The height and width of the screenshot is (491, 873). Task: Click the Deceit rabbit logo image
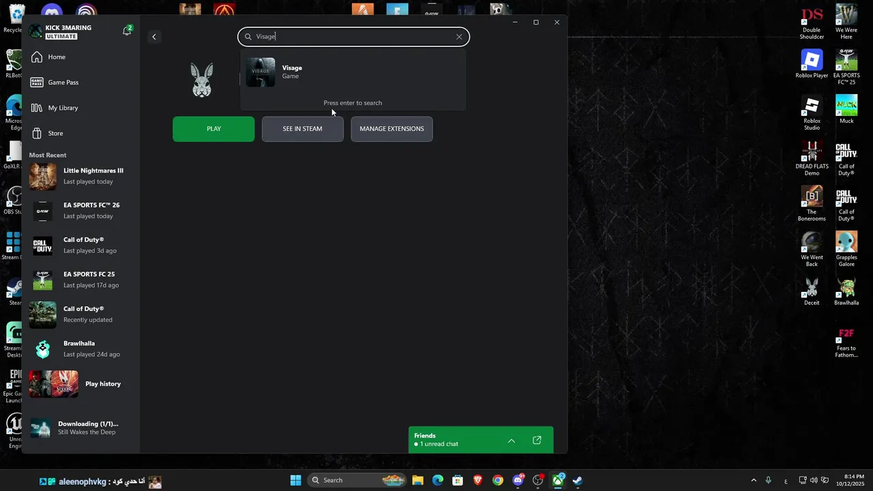click(x=202, y=80)
